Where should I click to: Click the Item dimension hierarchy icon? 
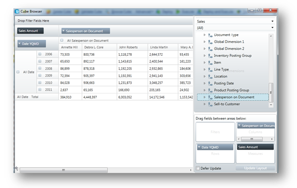(x=210, y=62)
